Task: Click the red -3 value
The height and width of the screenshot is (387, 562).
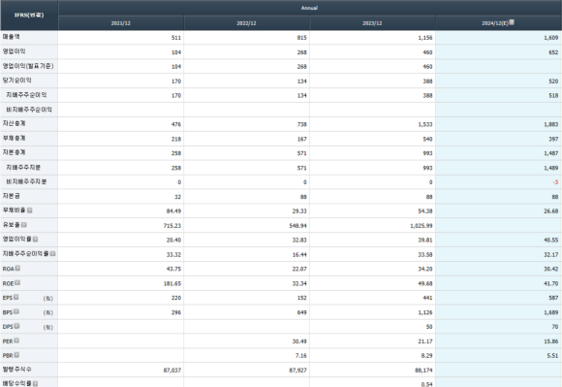Action: 555,182
